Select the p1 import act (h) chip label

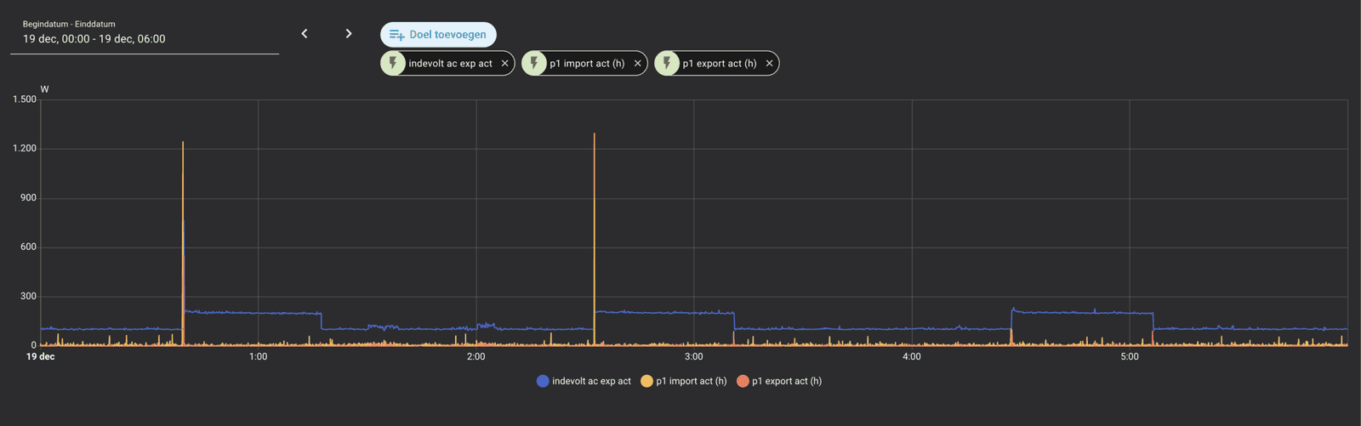587,64
